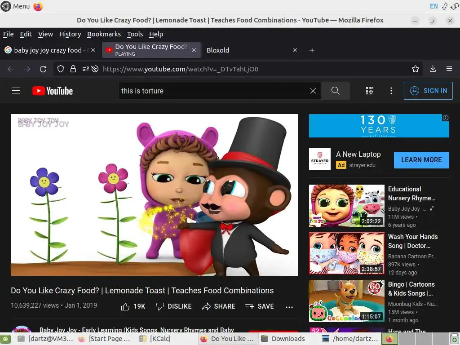Image resolution: width=460 pixels, height=345 pixels.
Task: Open the File menu
Action: [x=8, y=34]
